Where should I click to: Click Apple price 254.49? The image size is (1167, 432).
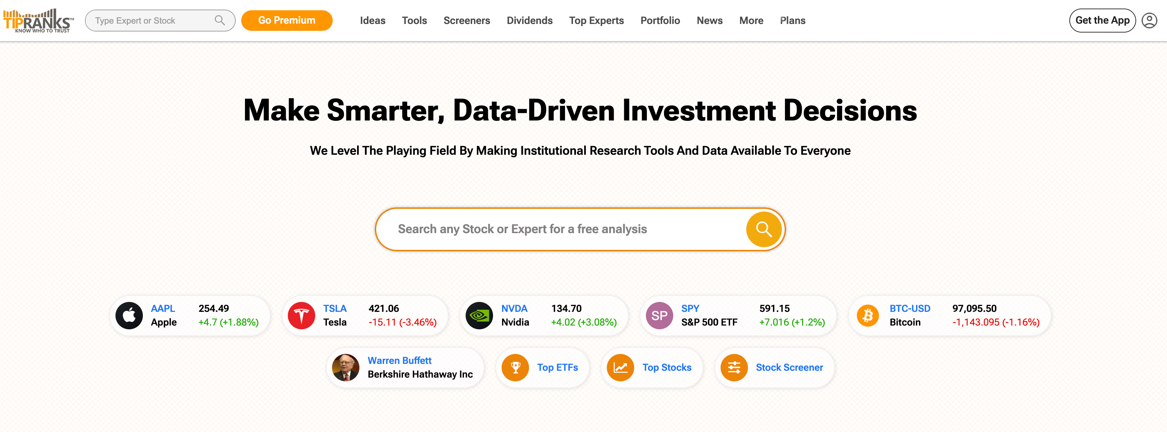[x=213, y=309]
